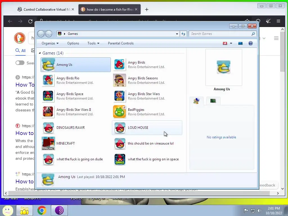Click the magnifier icon in Search Games
Screen dimensions: 288x216
[253, 34]
